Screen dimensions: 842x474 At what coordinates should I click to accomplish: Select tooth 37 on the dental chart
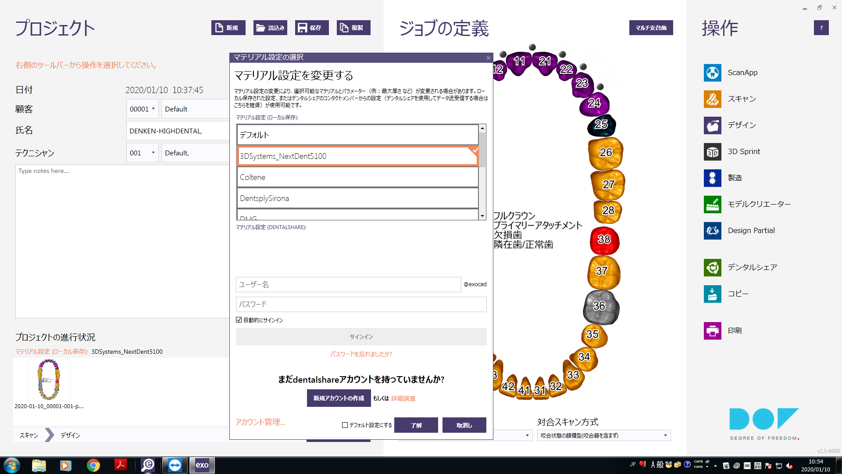click(x=603, y=272)
